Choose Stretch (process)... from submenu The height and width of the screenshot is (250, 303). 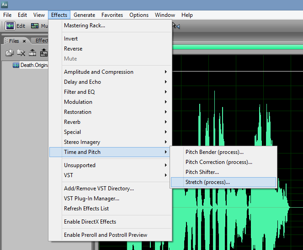point(207,182)
